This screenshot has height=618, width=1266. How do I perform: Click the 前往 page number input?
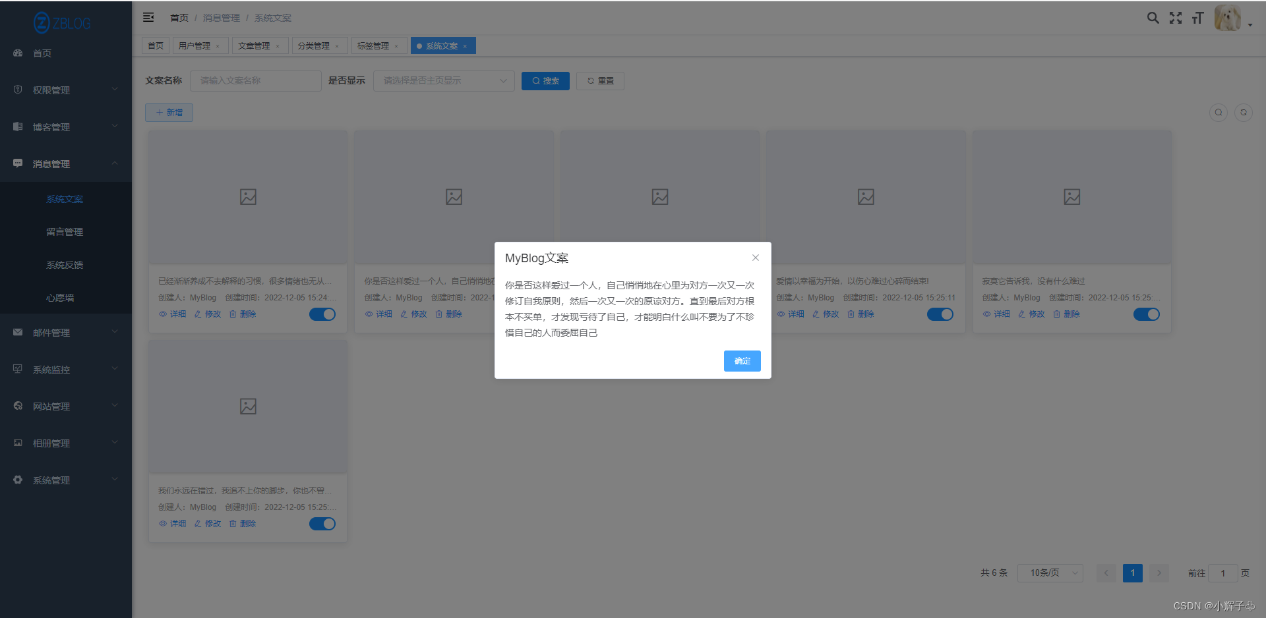1222,573
